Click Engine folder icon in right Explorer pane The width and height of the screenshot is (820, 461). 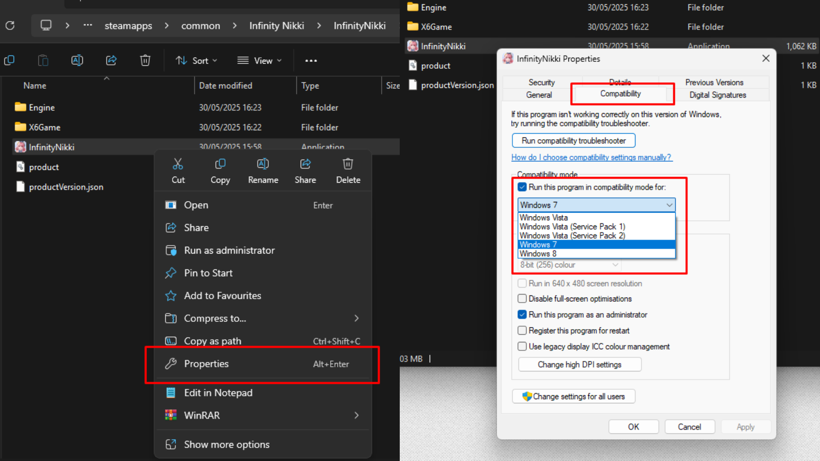tap(413, 7)
